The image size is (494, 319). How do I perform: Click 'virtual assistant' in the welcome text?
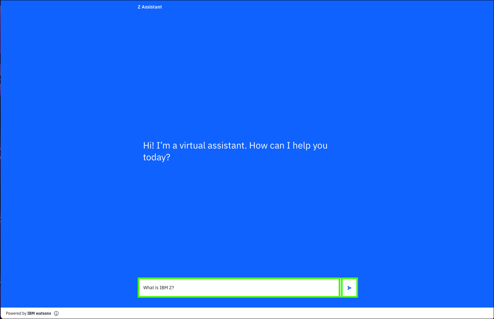pyautogui.click(x=213, y=146)
